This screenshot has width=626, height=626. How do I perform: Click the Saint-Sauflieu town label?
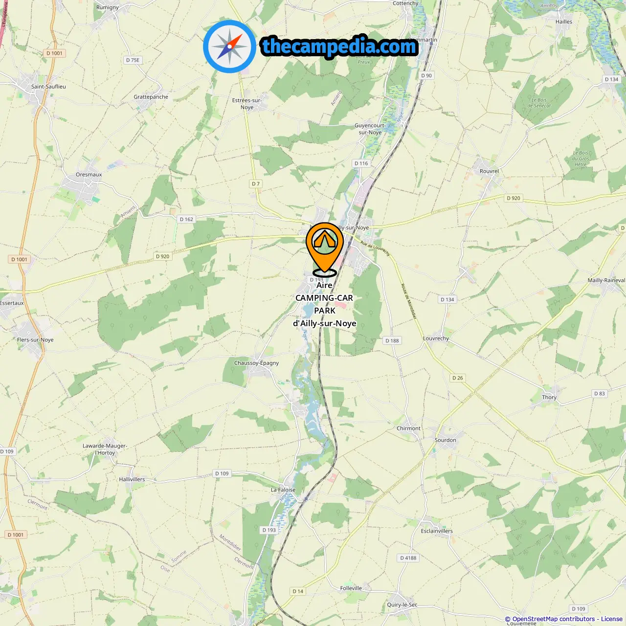(48, 87)
